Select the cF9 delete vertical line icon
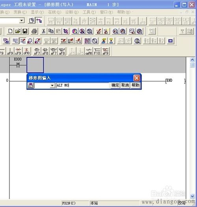Image resolution: width=197 pixels, height=207 pixels. 18,51
